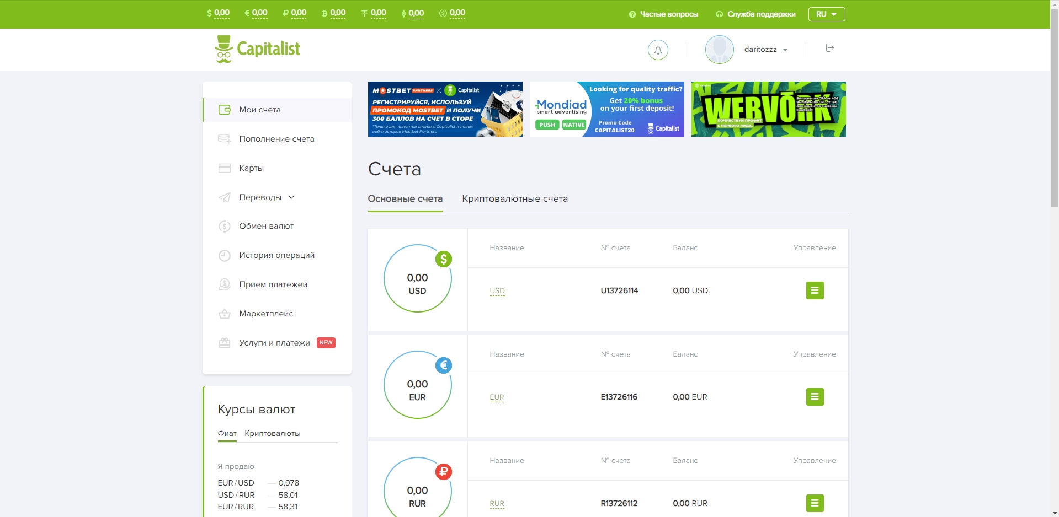1059x517 pixels.
Task: Go to the Capitalist logo homepage
Action: (x=257, y=49)
